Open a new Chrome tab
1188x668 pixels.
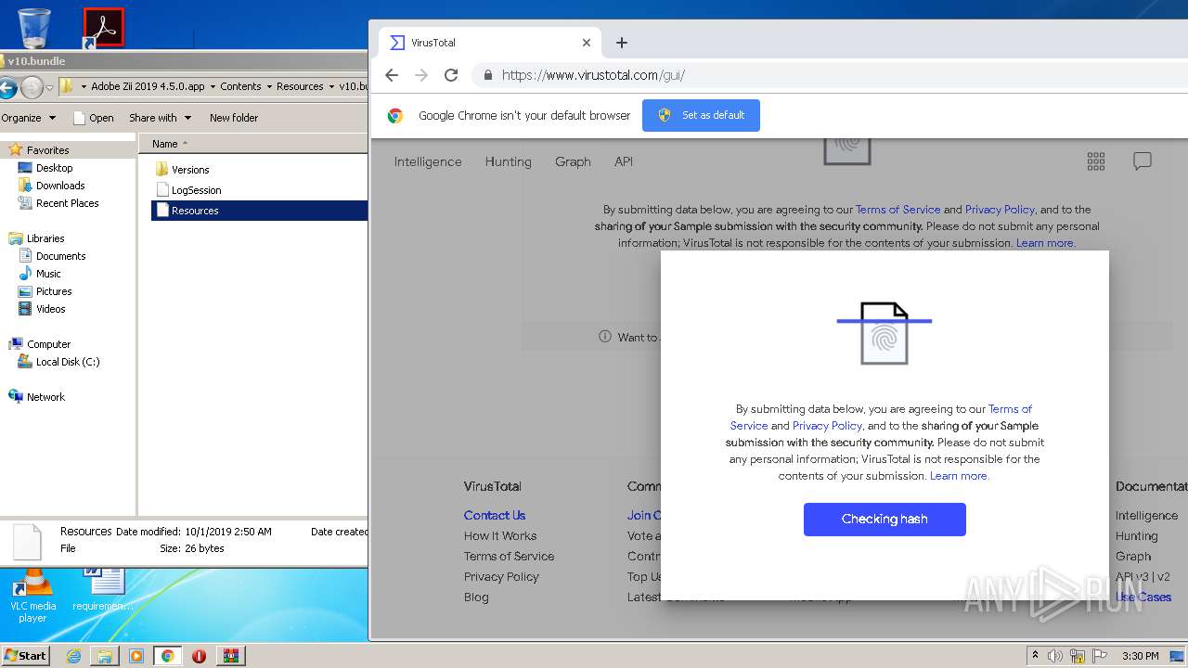(x=622, y=43)
